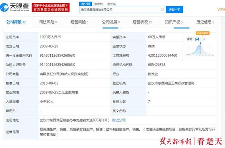Click the 登记机关 label cell
This screenshot has height=148, width=225.
[128, 83]
